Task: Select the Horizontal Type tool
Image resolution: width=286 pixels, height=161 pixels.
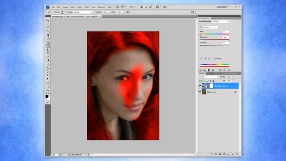Action: [48, 75]
